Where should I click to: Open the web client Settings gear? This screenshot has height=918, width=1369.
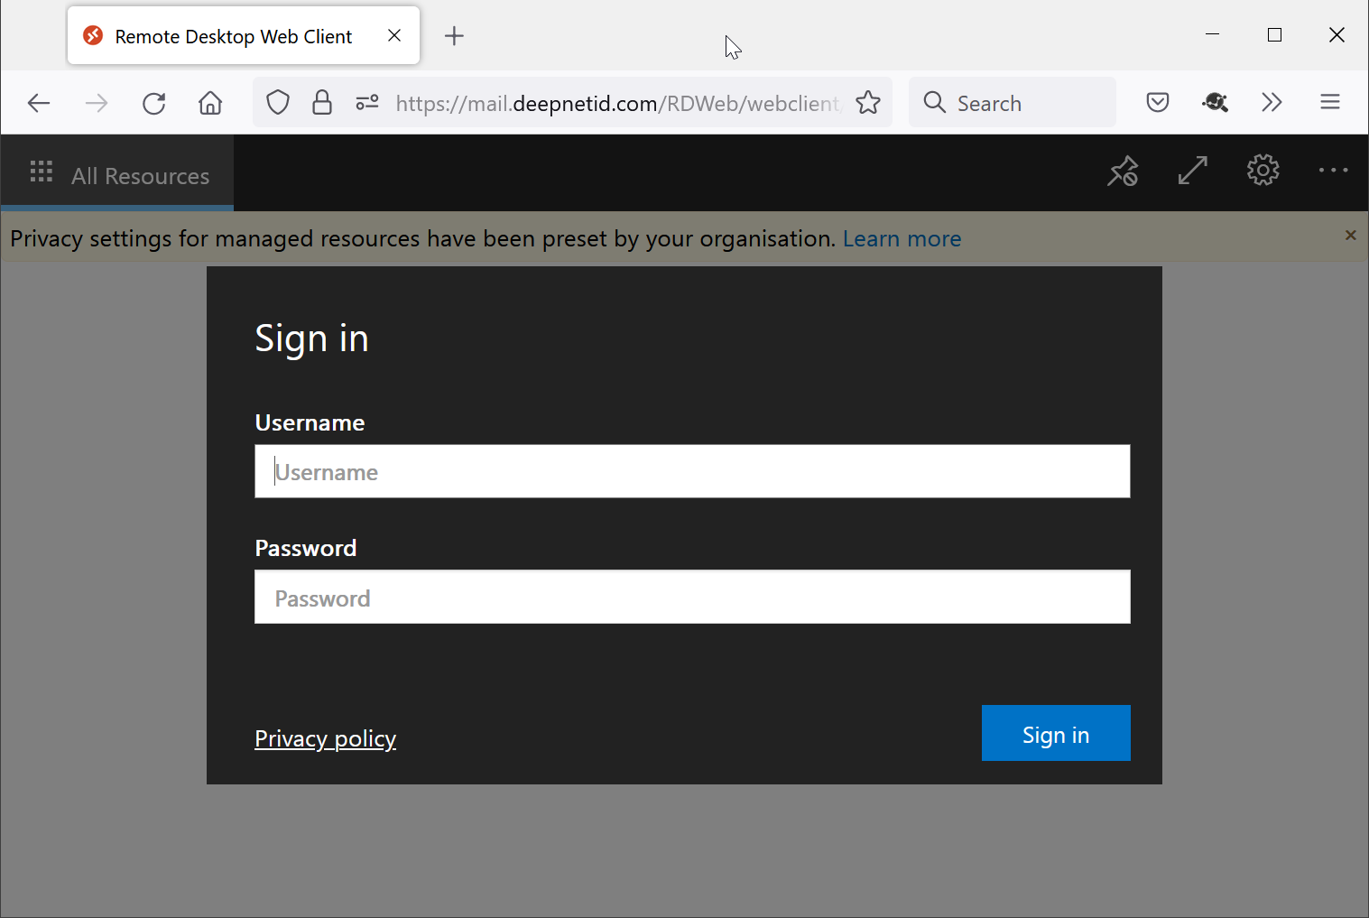1263,170
